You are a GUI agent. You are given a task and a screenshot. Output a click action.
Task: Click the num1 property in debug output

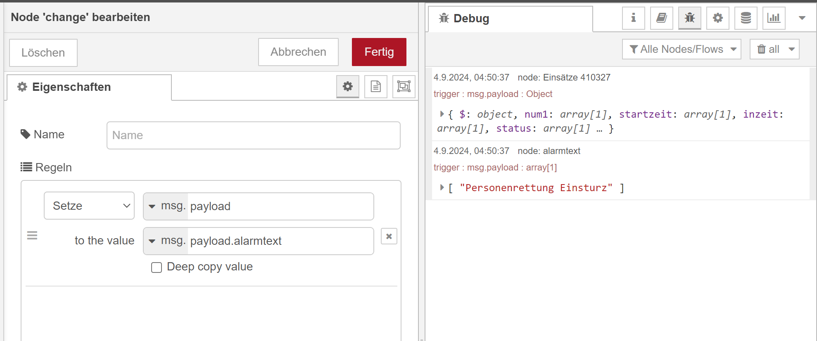click(536, 114)
